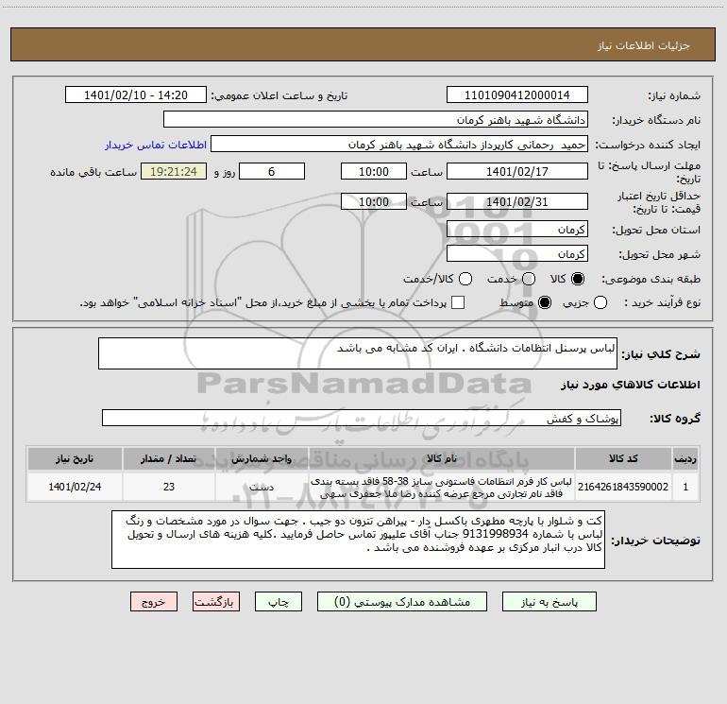Click the product name cell لباس کار فرم انتظامات
Image resolution: width=727 pixels, height=704 pixels.
point(442,487)
